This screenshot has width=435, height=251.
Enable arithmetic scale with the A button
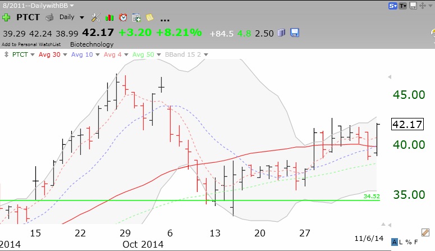pyautogui.click(x=394, y=242)
